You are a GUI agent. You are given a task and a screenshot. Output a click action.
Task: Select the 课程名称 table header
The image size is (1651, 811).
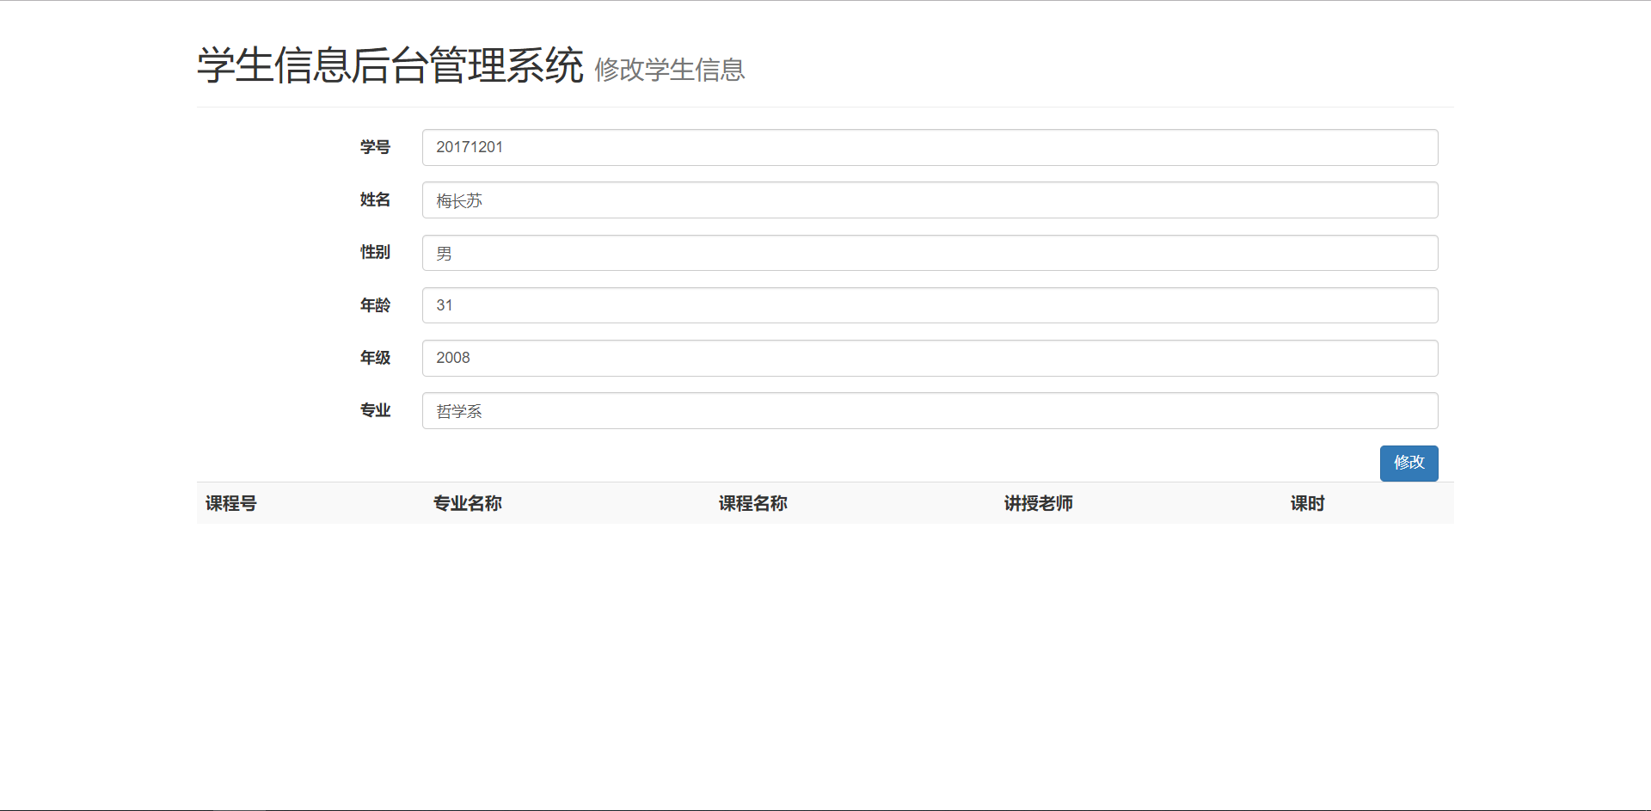coord(752,503)
